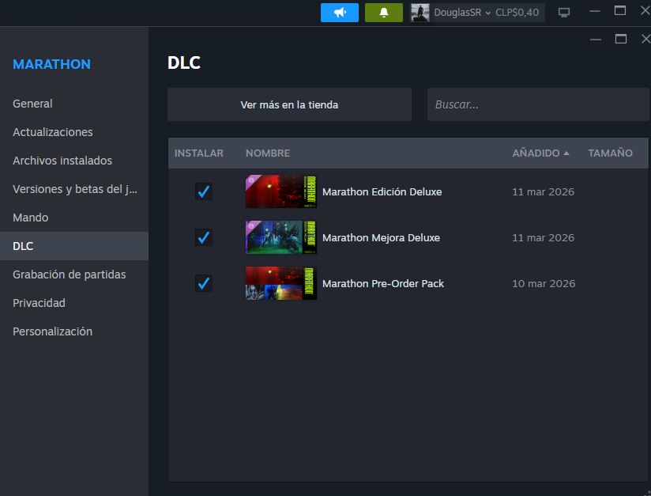Click Marathon Pre-Order Pack thumbnail
The image size is (651, 496).
(x=280, y=283)
